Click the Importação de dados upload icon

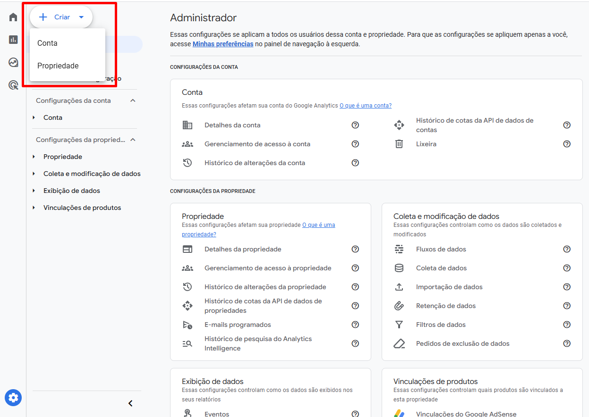399,287
